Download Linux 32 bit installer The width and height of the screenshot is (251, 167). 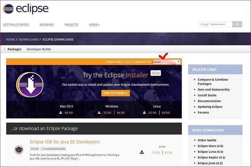[152, 113]
